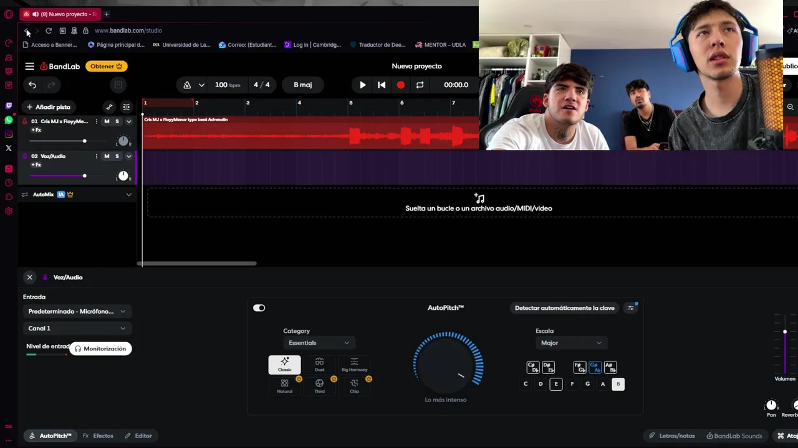Open options menu for track 01

point(96,121)
